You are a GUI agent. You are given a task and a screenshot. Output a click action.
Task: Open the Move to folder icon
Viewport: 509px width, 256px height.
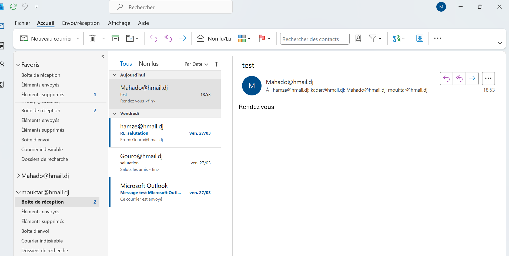tap(130, 38)
